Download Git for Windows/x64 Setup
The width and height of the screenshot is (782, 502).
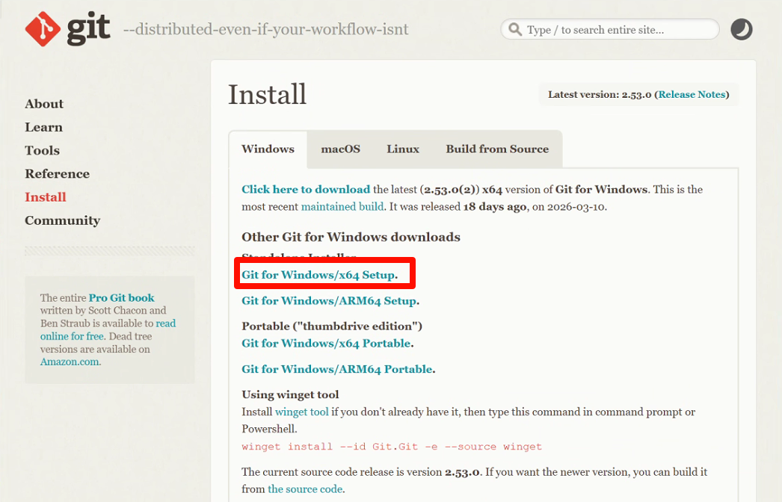(x=318, y=275)
